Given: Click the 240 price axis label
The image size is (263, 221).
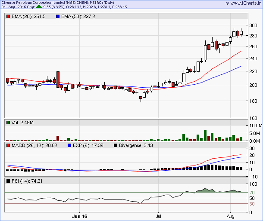Looking at the screenshot, I should (253, 58).
